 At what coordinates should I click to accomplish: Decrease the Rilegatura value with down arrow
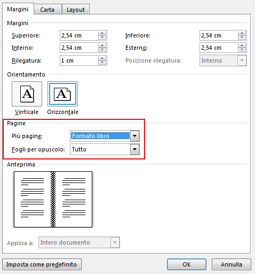point(102,63)
